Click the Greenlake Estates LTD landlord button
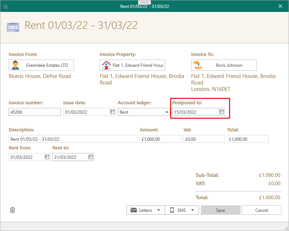The width and height of the screenshot is (289, 231). click(41, 65)
